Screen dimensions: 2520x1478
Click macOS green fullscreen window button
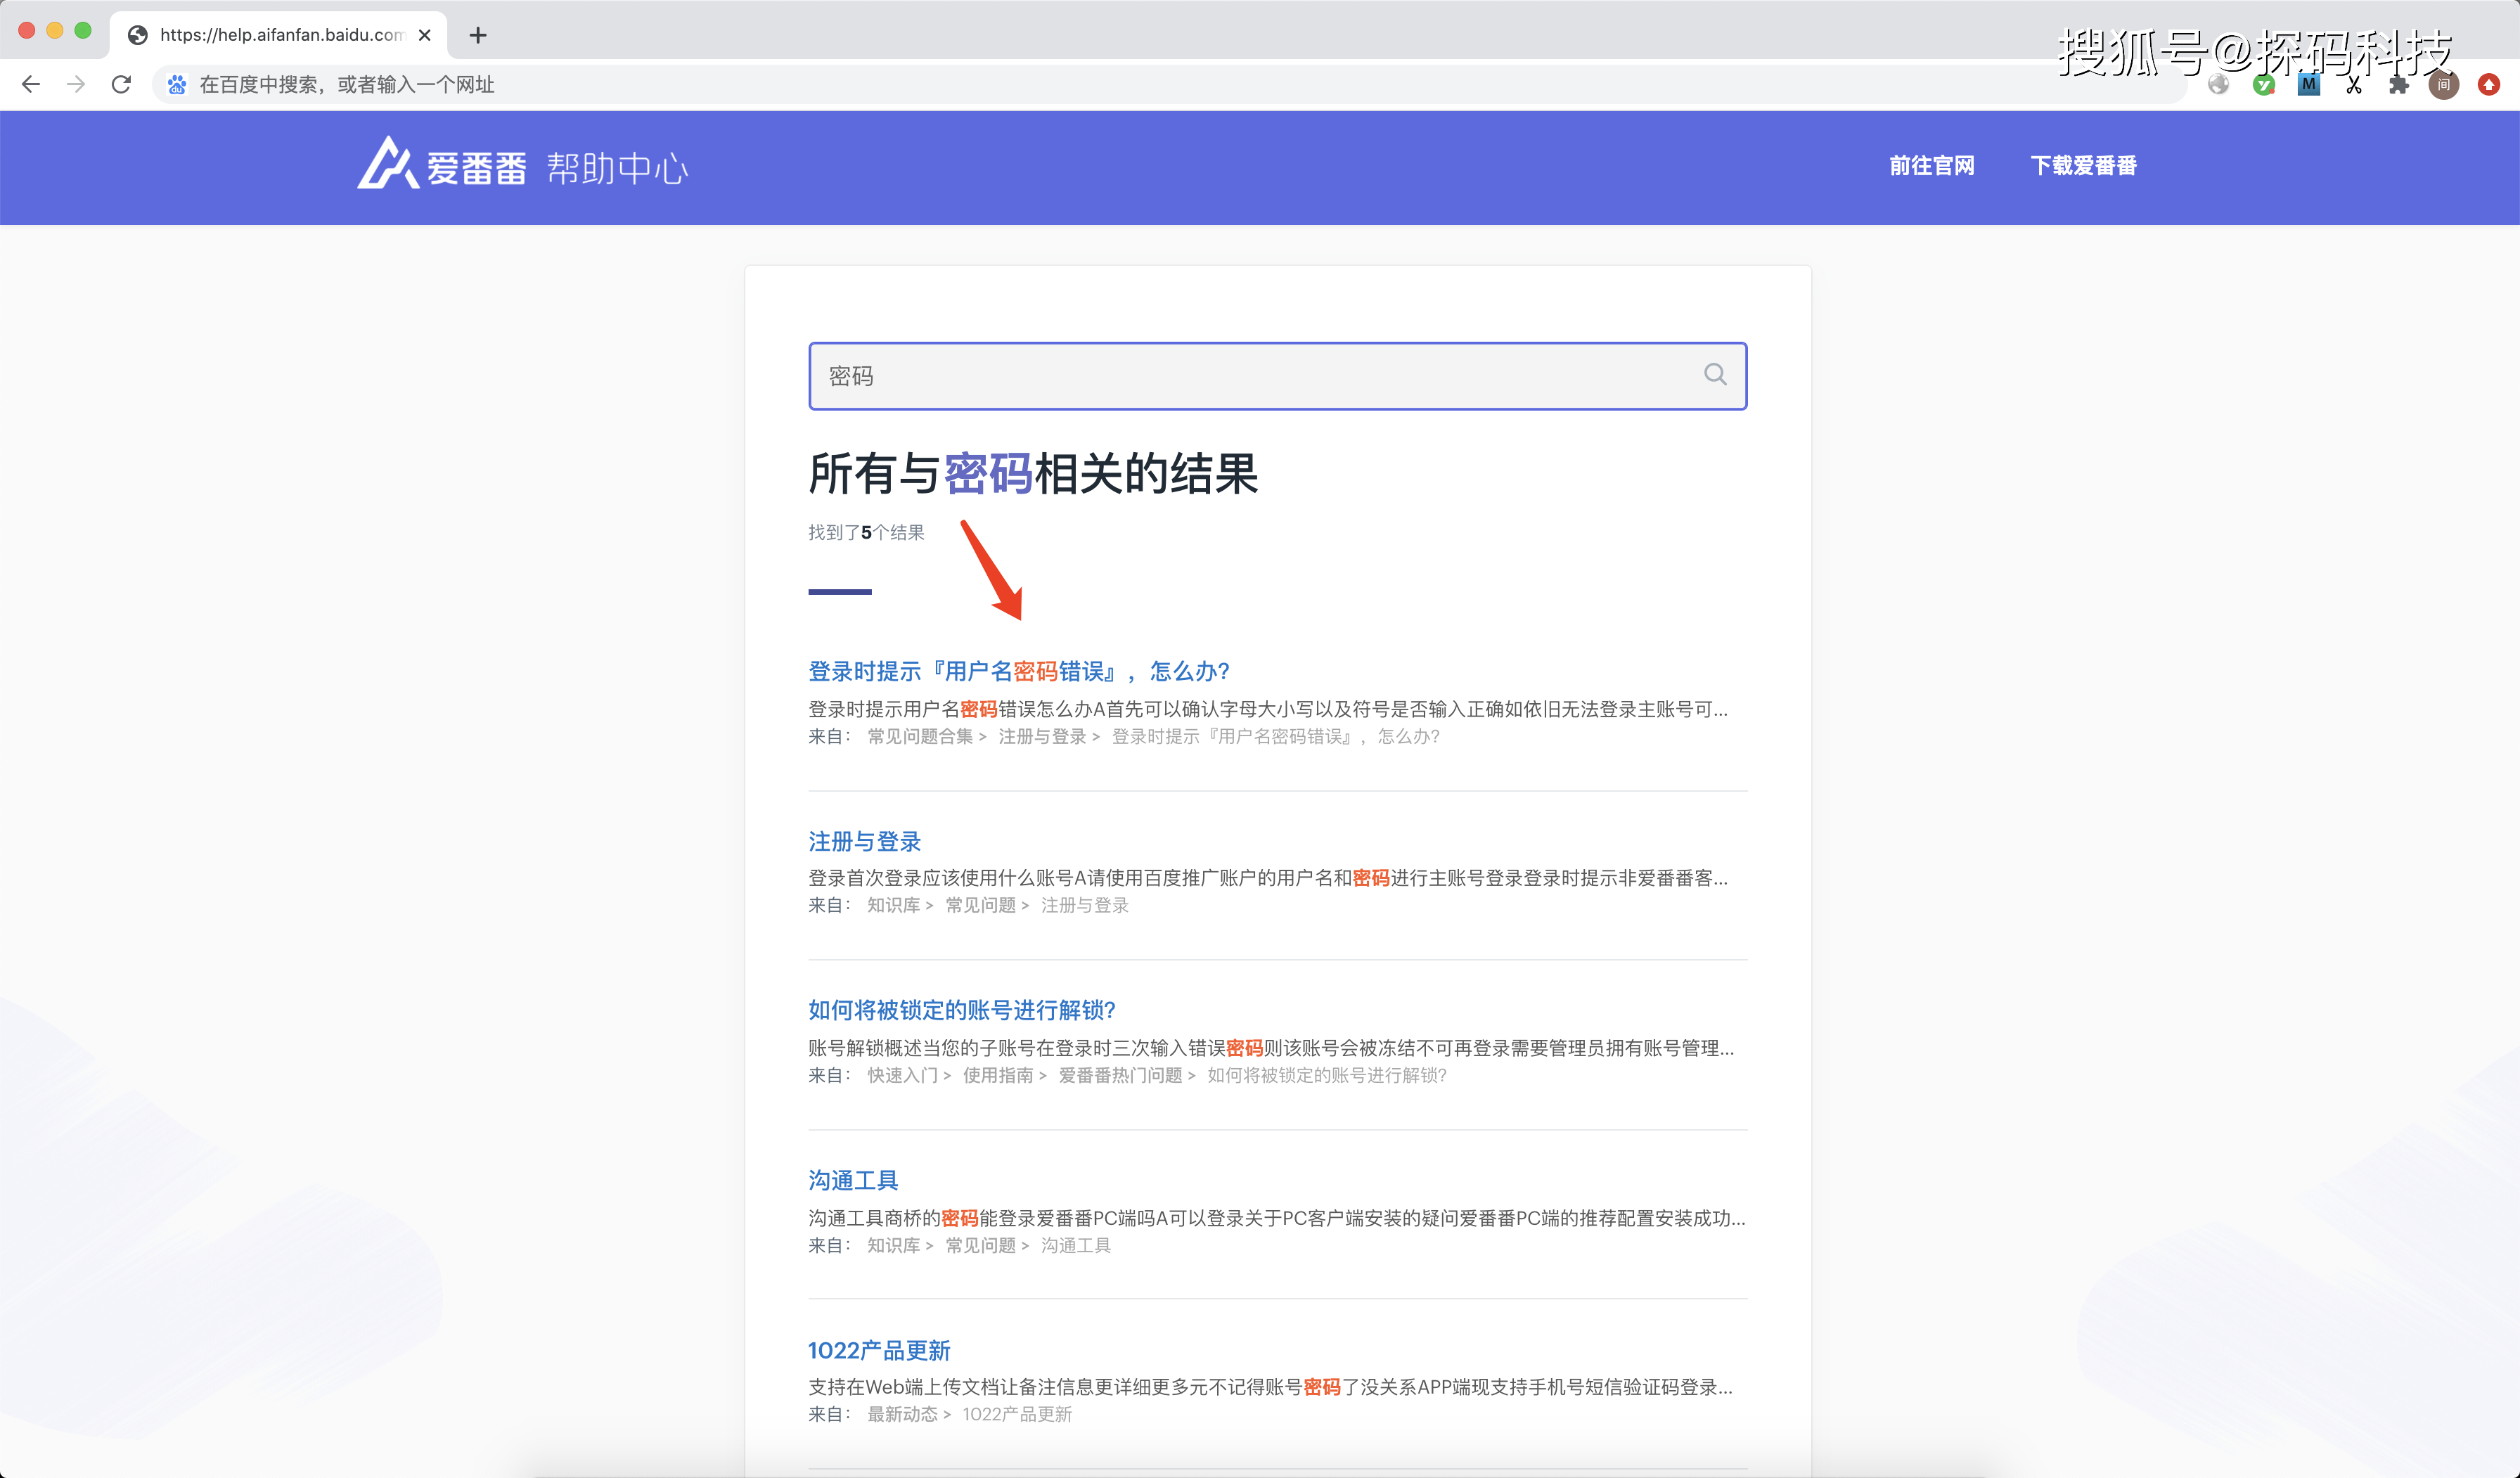83,31
